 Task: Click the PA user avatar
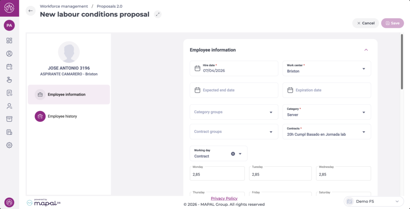point(9,25)
